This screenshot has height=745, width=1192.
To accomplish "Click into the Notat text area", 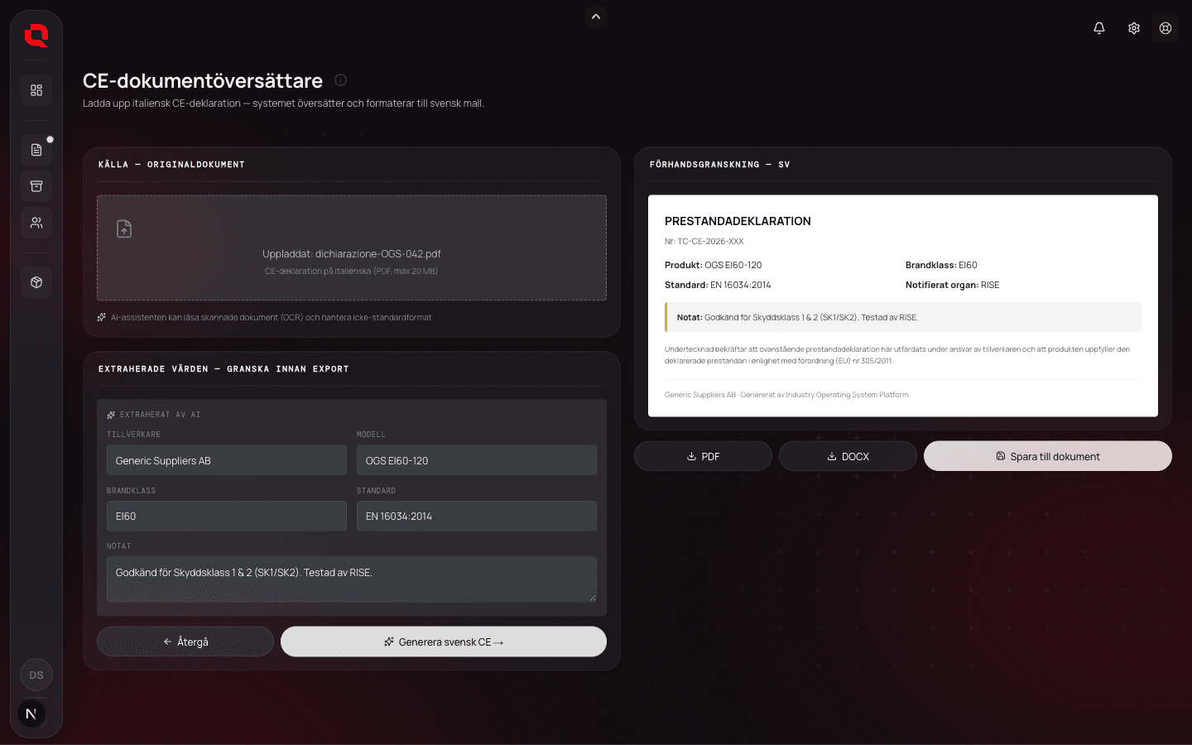I will pos(352,579).
